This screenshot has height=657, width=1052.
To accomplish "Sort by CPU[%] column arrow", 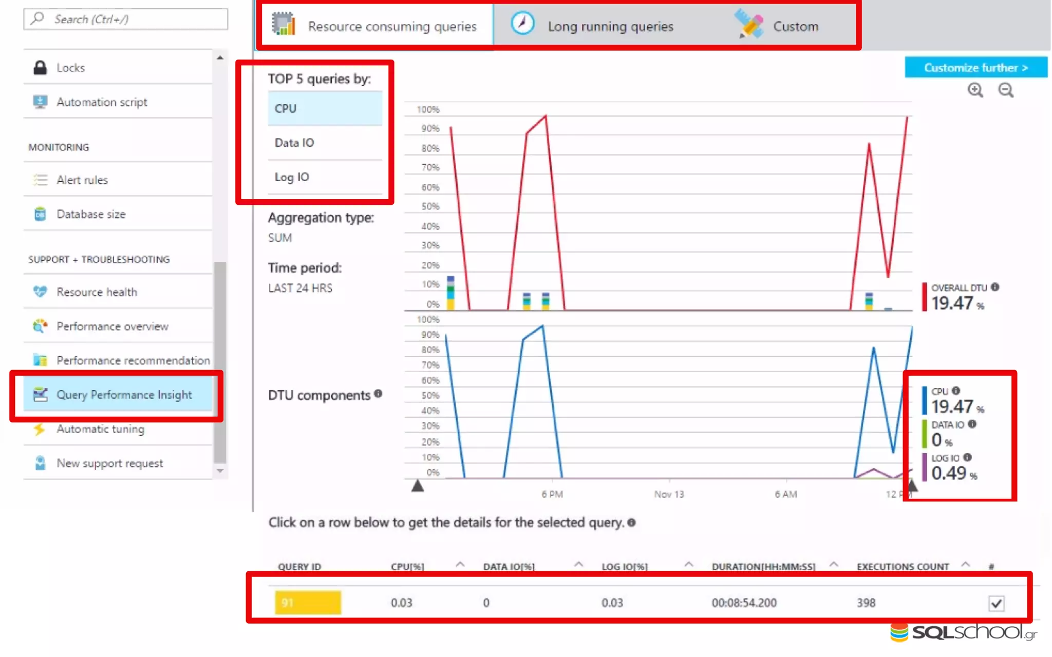I will tap(460, 565).
